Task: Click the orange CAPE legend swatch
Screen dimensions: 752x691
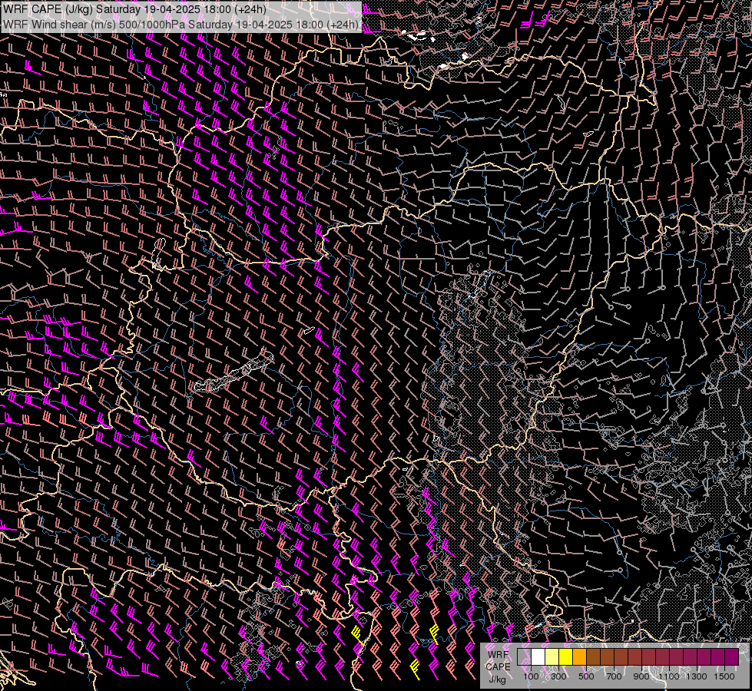Action: pos(579,657)
